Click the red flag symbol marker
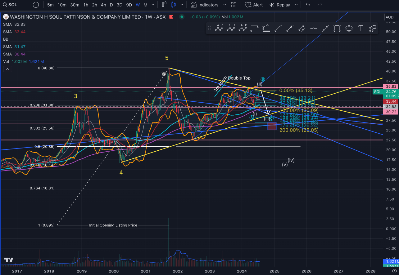The width and height of the screenshot is (399, 275). pos(171,17)
